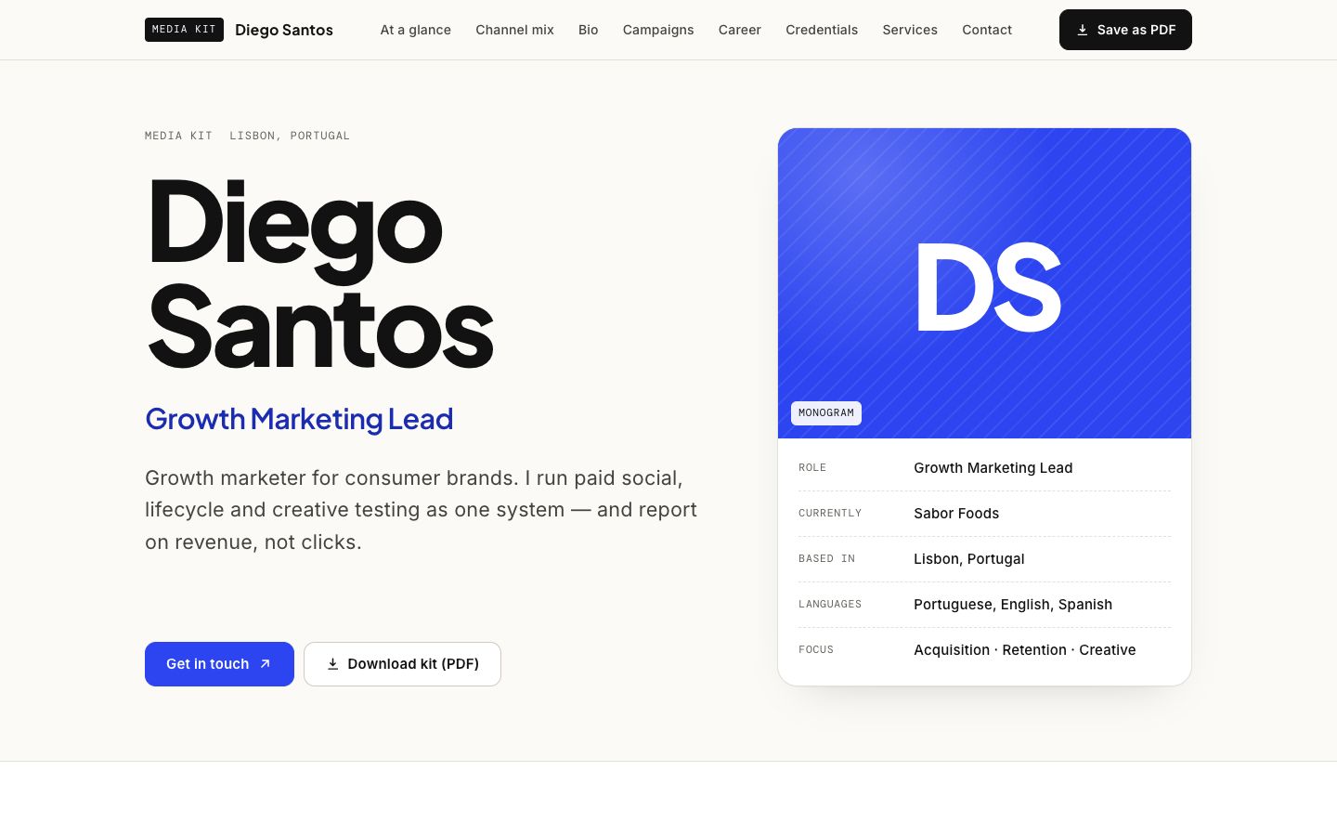Image resolution: width=1337 pixels, height=836 pixels.
Task: Click the Diego Santos header brand name
Action: pos(284,30)
